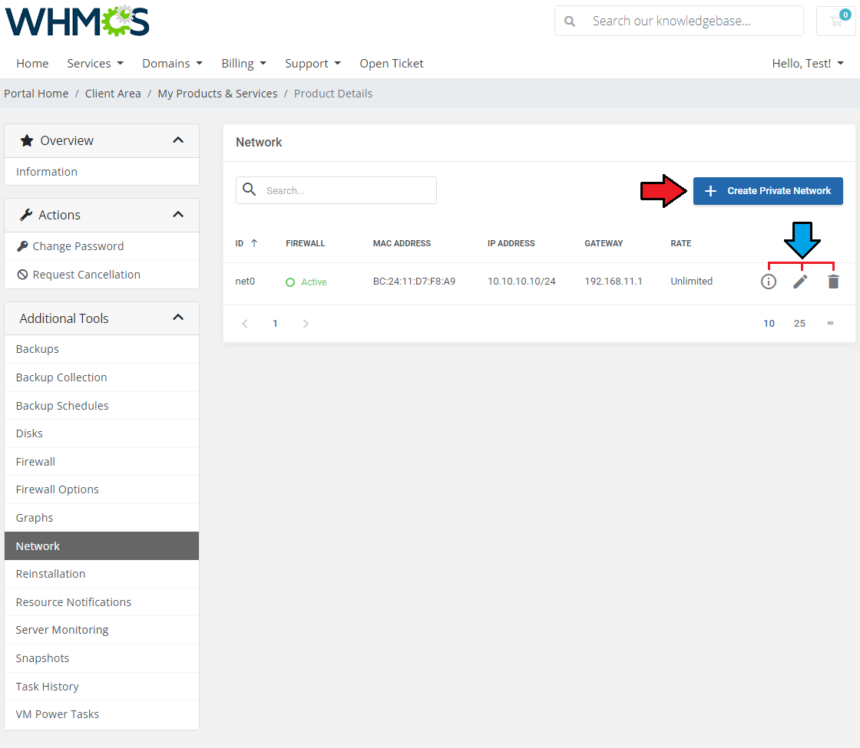Click the MAC ADDRESS column header
Viewport: 860px width, 748px height.
pyautogui.click(x=402, y=243)
